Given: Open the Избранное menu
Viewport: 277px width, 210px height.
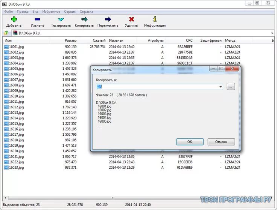Looking at the screenshot, I should [x=51, y=12].
